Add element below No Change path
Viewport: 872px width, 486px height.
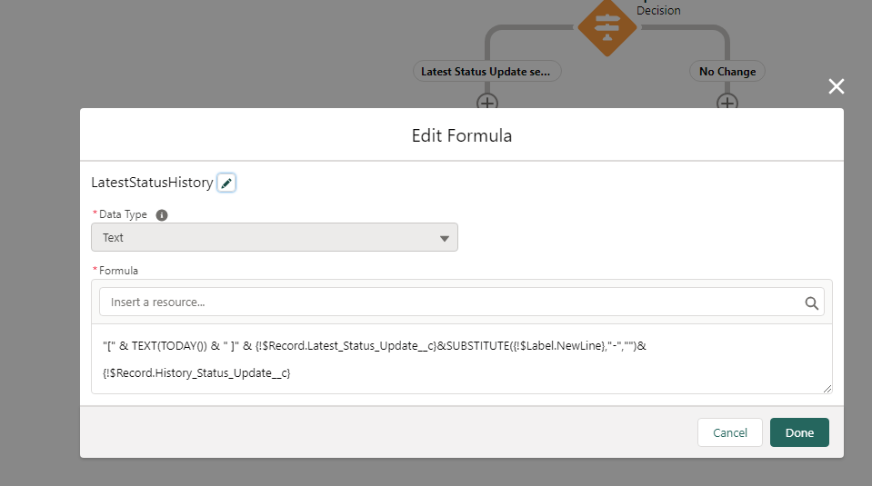[727, 102]
